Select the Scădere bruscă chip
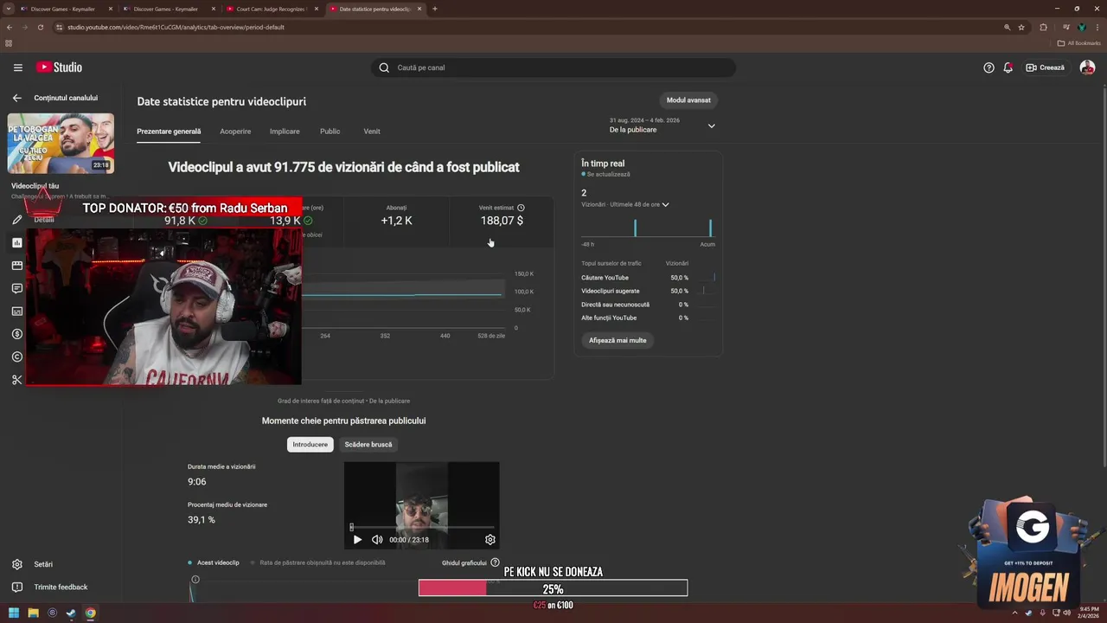The image size is (1107, 623). (368, 444)
